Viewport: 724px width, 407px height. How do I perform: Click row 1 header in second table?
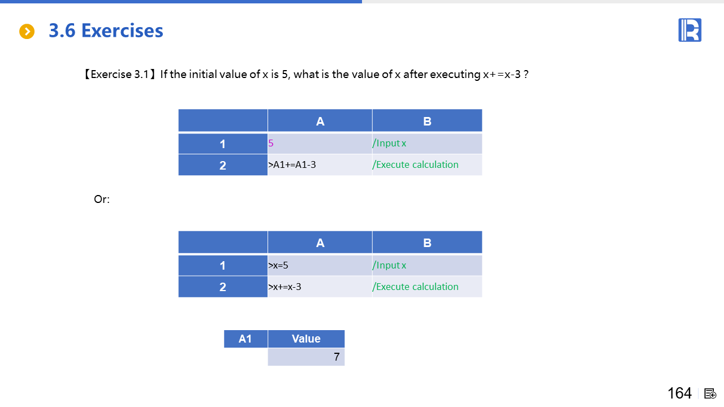tap(223, 266)
